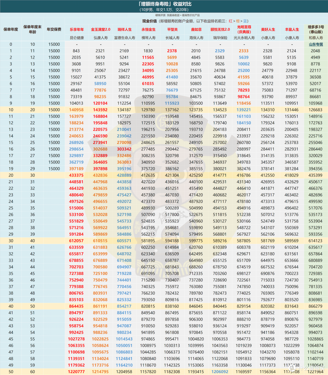Select the red value 2378
The height and width of the screenshot is (375, 328).
(172, 51)
